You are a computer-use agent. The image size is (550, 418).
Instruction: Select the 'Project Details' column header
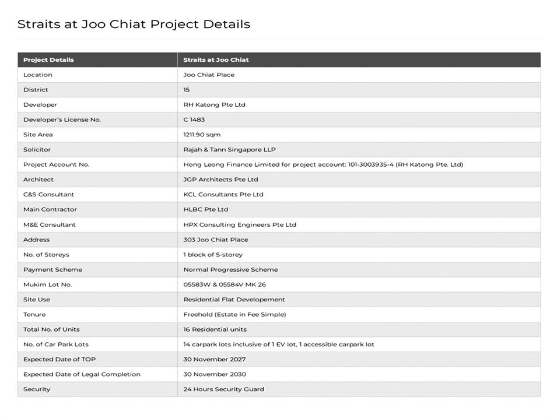click(48, 60)
